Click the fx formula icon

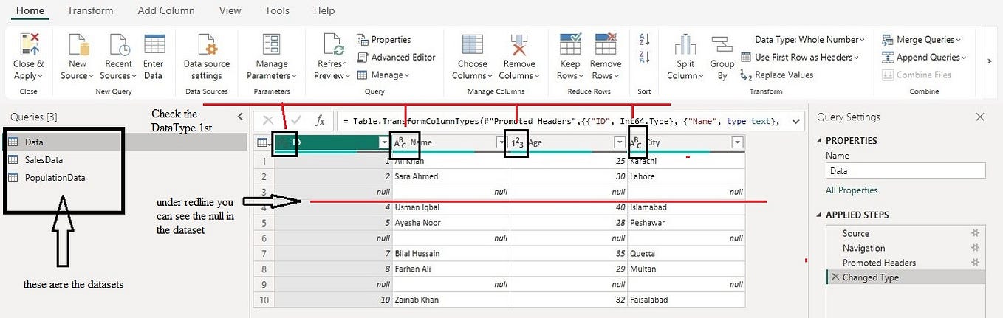point(320,120)
